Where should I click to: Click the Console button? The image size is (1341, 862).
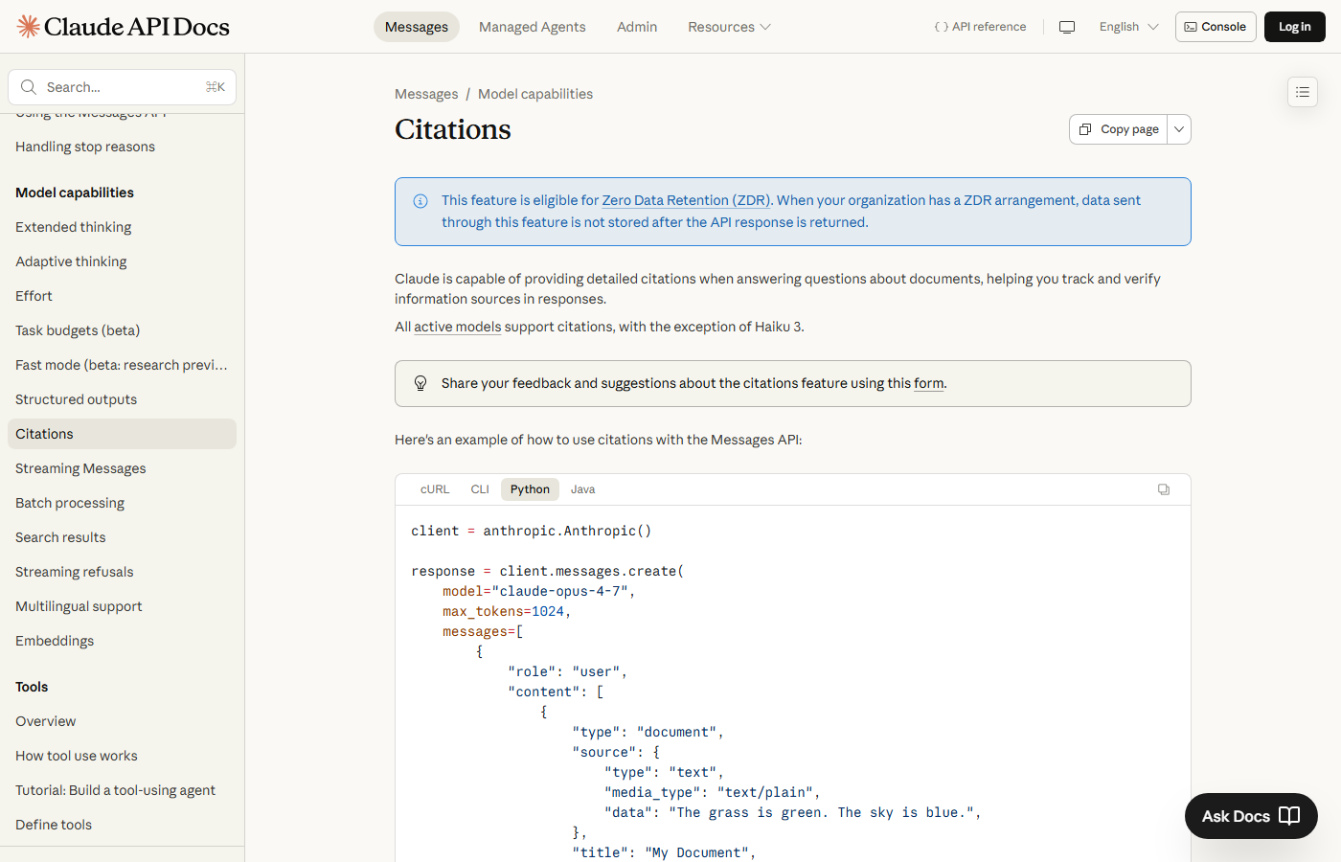click(x=1216, y=27)
